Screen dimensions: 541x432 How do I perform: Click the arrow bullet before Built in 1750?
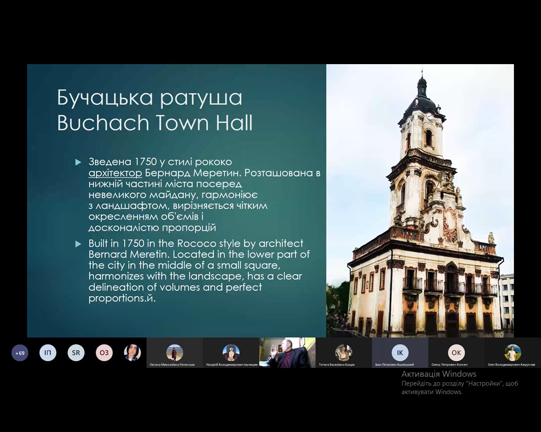click(78, 244)
